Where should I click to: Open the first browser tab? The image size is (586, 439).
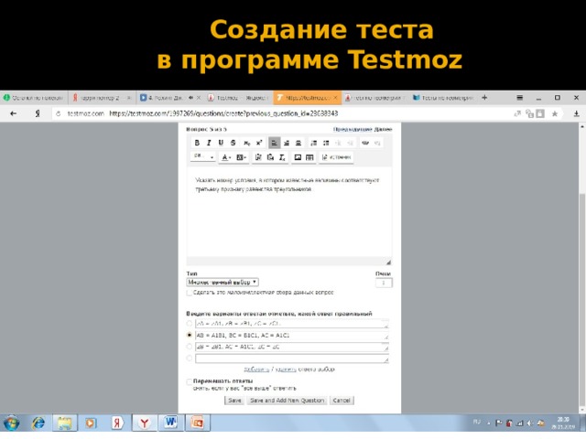(x=34, y=98)
